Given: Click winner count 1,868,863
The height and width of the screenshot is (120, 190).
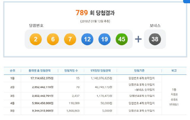Looking at the screenshot, I should (73, 111).
